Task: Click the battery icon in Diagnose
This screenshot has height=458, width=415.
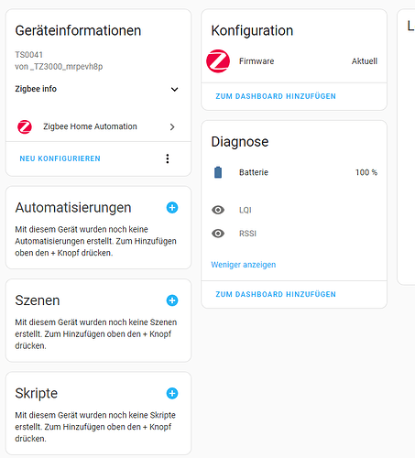Action: (218, 172)
